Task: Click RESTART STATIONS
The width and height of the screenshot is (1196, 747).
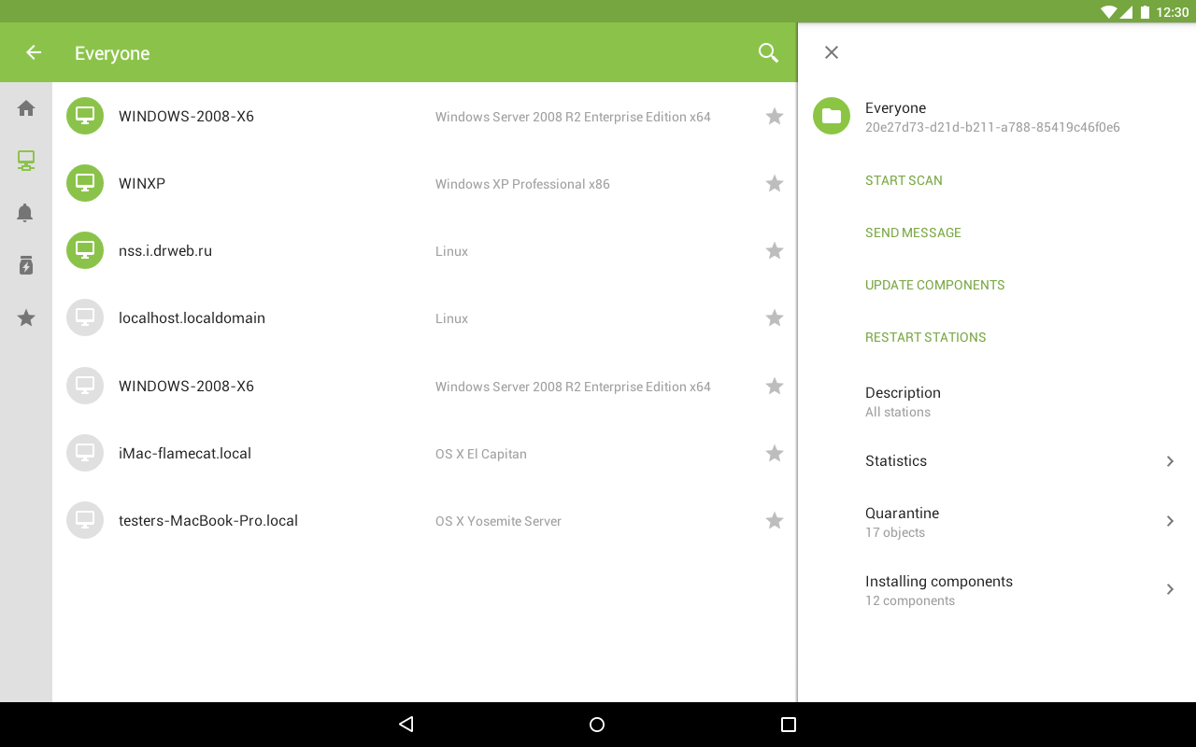Action: pyautogui.click(x=925, y=337)
